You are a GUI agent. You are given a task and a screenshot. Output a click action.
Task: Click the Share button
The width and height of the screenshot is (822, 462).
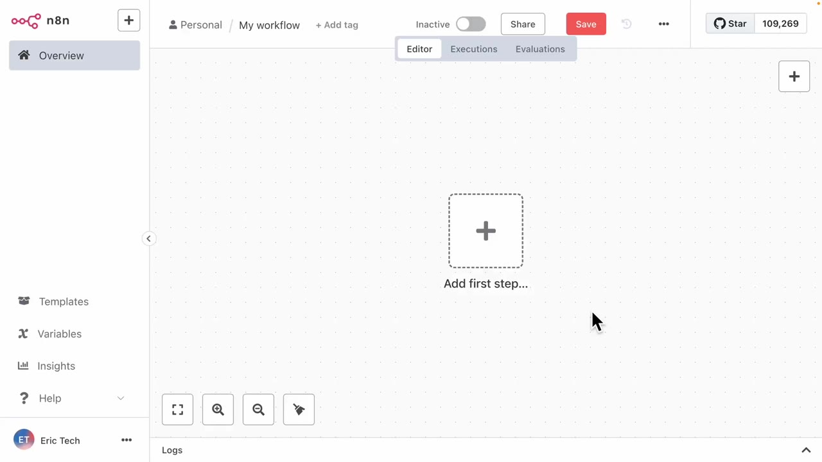point(523,24)
